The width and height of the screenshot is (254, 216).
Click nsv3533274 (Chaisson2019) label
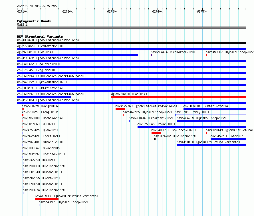[x=44, y=190]
